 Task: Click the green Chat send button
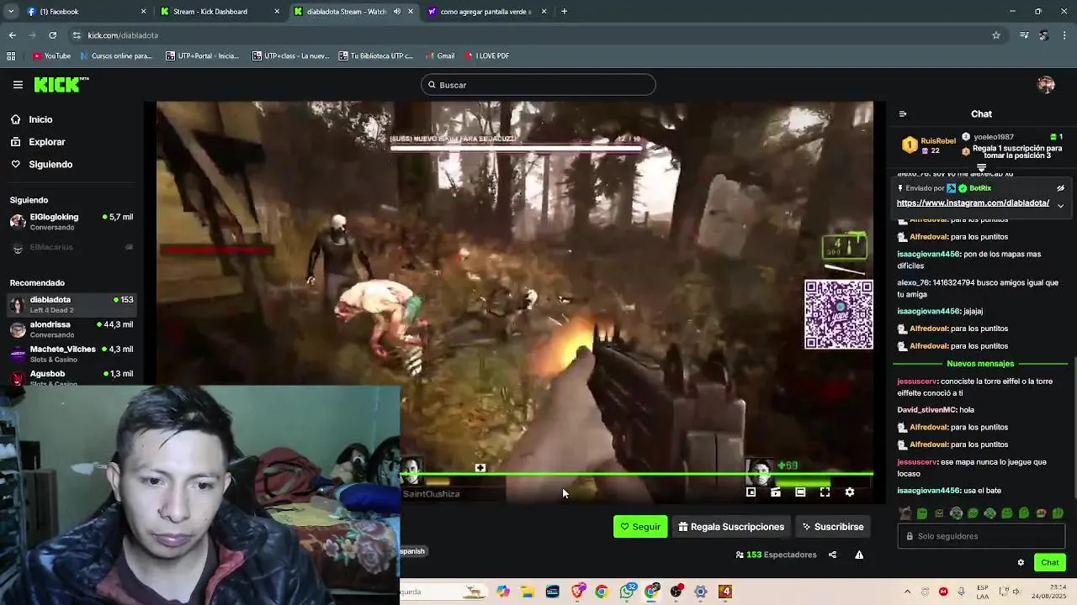1050,563
